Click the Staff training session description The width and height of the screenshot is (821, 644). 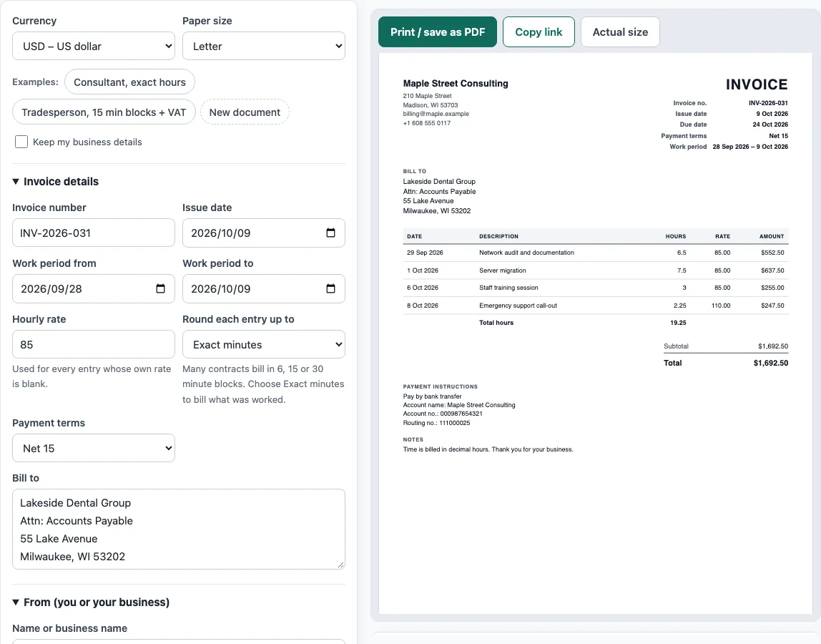click(x=508, y=288)
